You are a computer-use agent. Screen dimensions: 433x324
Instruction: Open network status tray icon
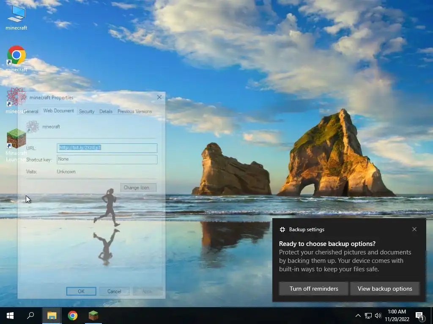[x=368, y=316]
